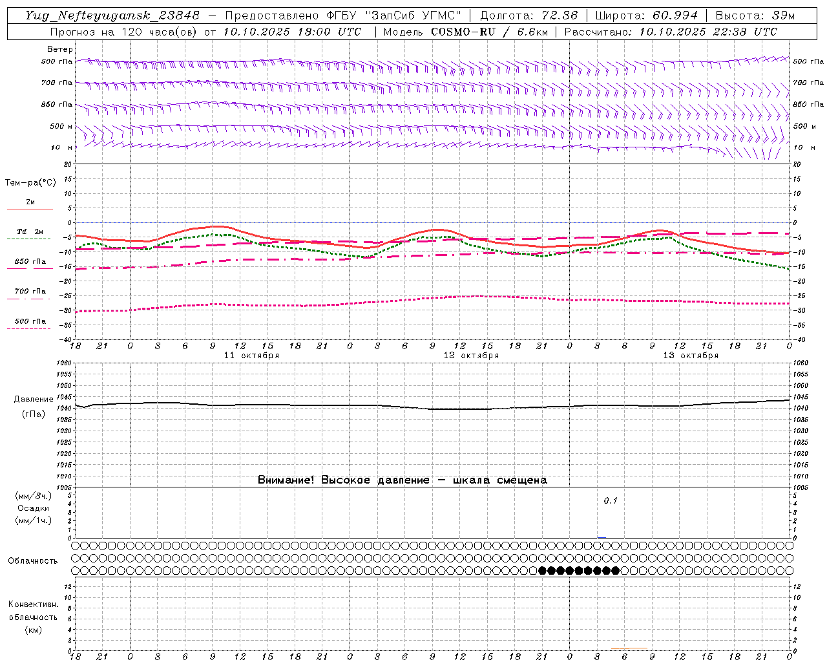Image resolution: width=827 pixels, height=662 pixels.
Task: Click the first filled black cloud circle
Action: pyautogui.click(x=542, y=570)
